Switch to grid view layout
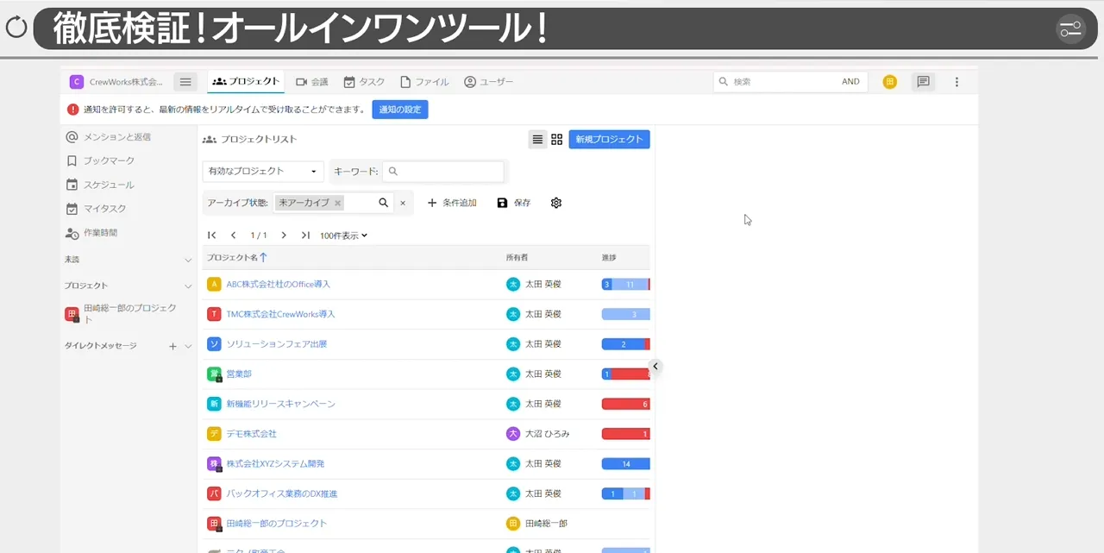 (556, 139)
